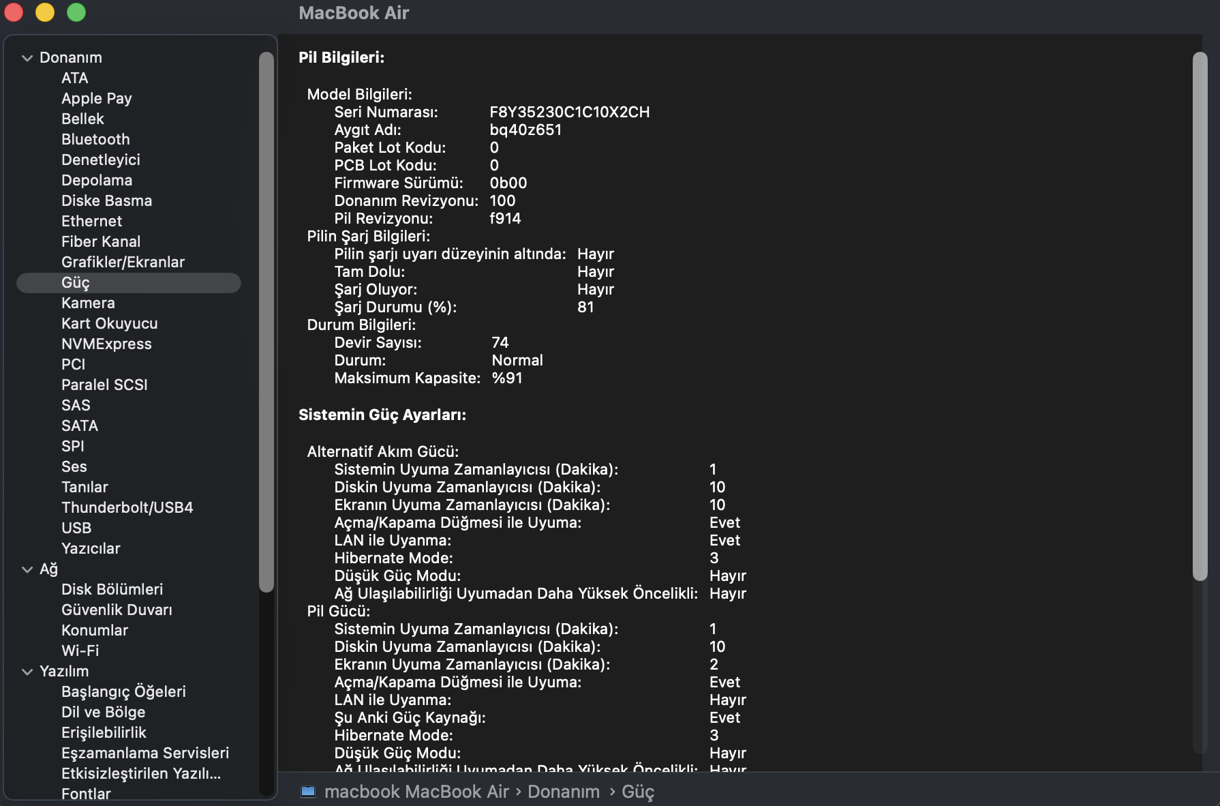Select ATA in the sidebar
The height and width of the screenshot is (806, 1220).
coord(75,78)
